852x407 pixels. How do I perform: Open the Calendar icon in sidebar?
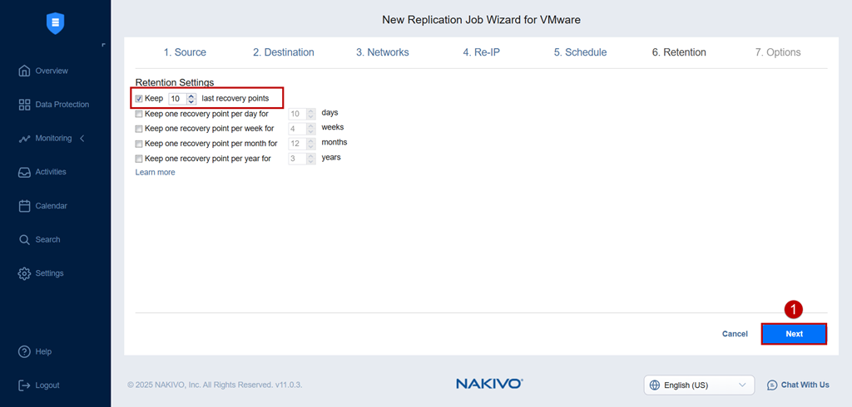(x=24, y=206)
